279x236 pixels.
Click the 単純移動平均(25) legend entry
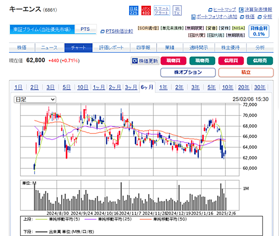[108, 219]
